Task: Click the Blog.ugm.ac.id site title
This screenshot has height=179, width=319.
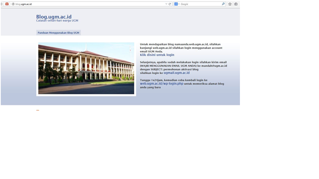Action: click(54, 17)
